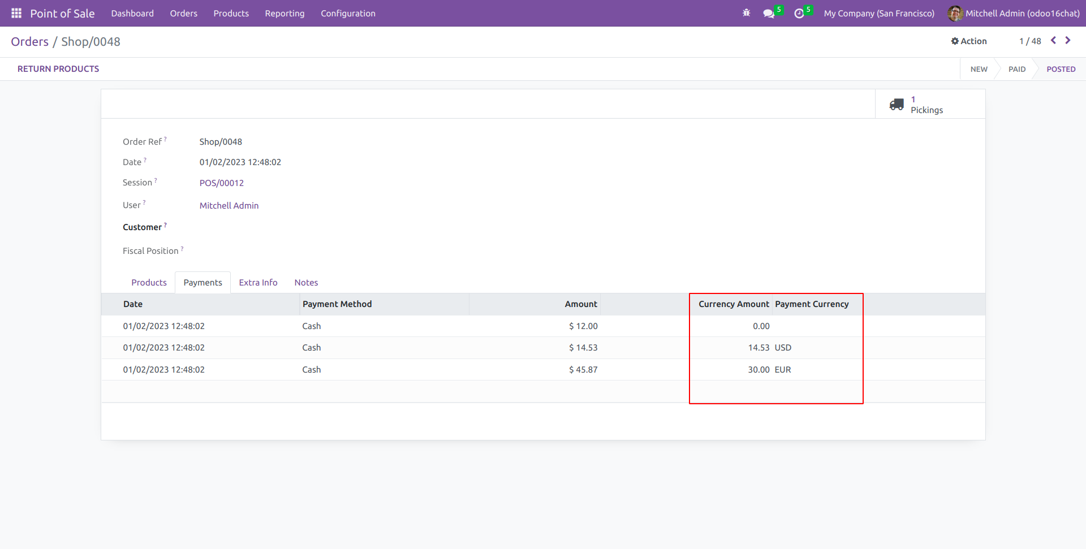
Task: Open the Reporting menu
Action: tap(285, 14)
